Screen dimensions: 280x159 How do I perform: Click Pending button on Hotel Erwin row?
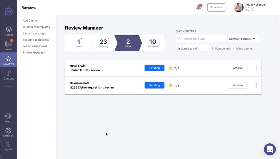tap(154, 68)
